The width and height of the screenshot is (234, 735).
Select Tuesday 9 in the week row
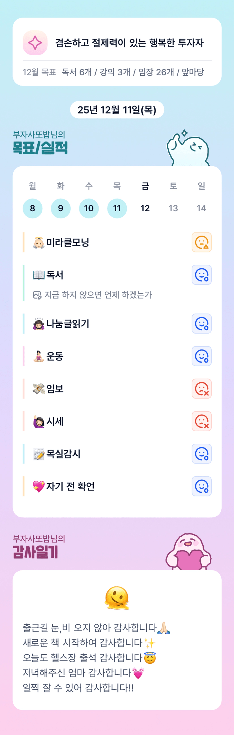pos(61,208)
